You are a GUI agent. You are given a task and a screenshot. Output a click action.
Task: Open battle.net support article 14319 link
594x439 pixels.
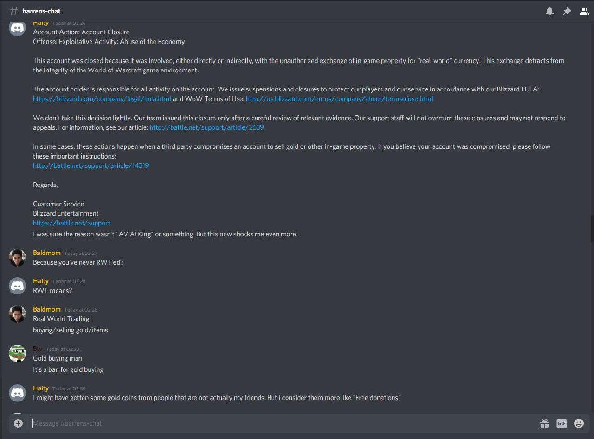click(x=91, y=165)
